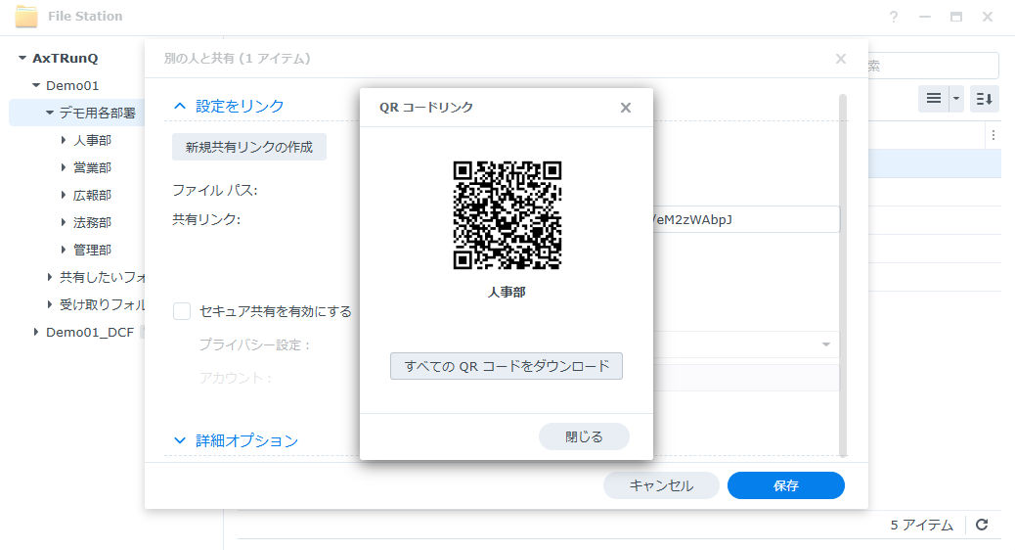
Task: Click the キャンセル button
Action: pyautogui.click(x=661, y=485)
